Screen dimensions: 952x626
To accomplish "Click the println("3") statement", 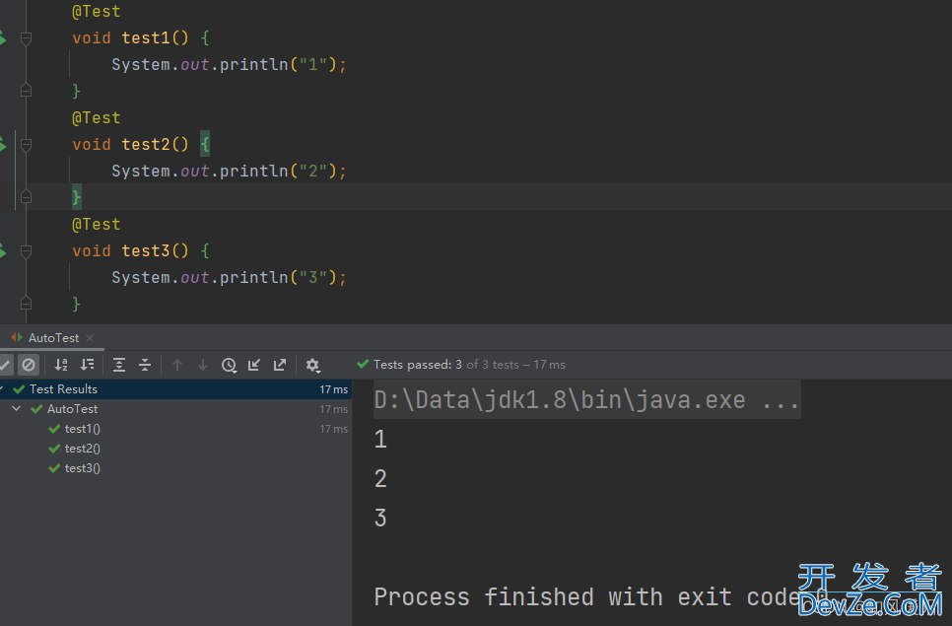I will 229,277.
